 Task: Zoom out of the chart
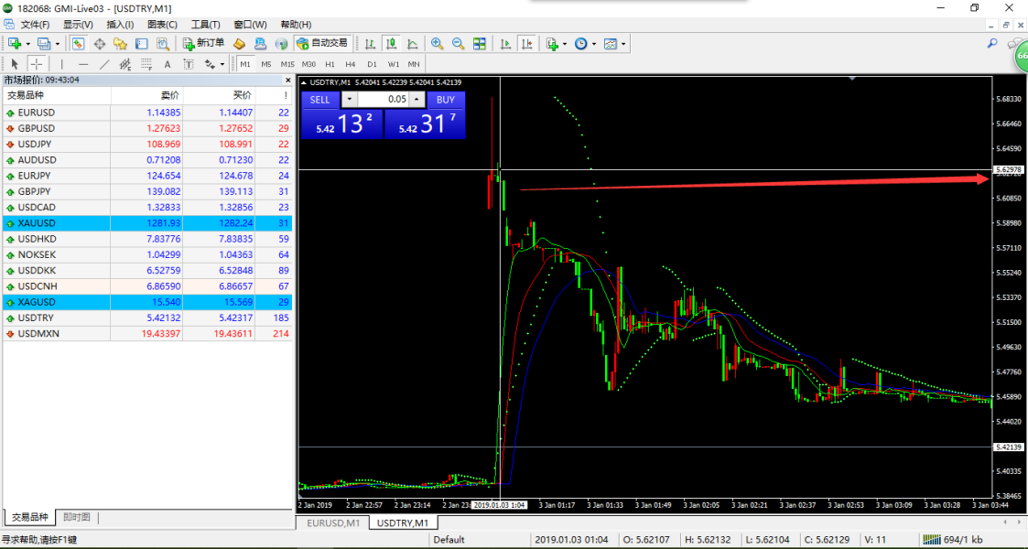click(457, 43)
